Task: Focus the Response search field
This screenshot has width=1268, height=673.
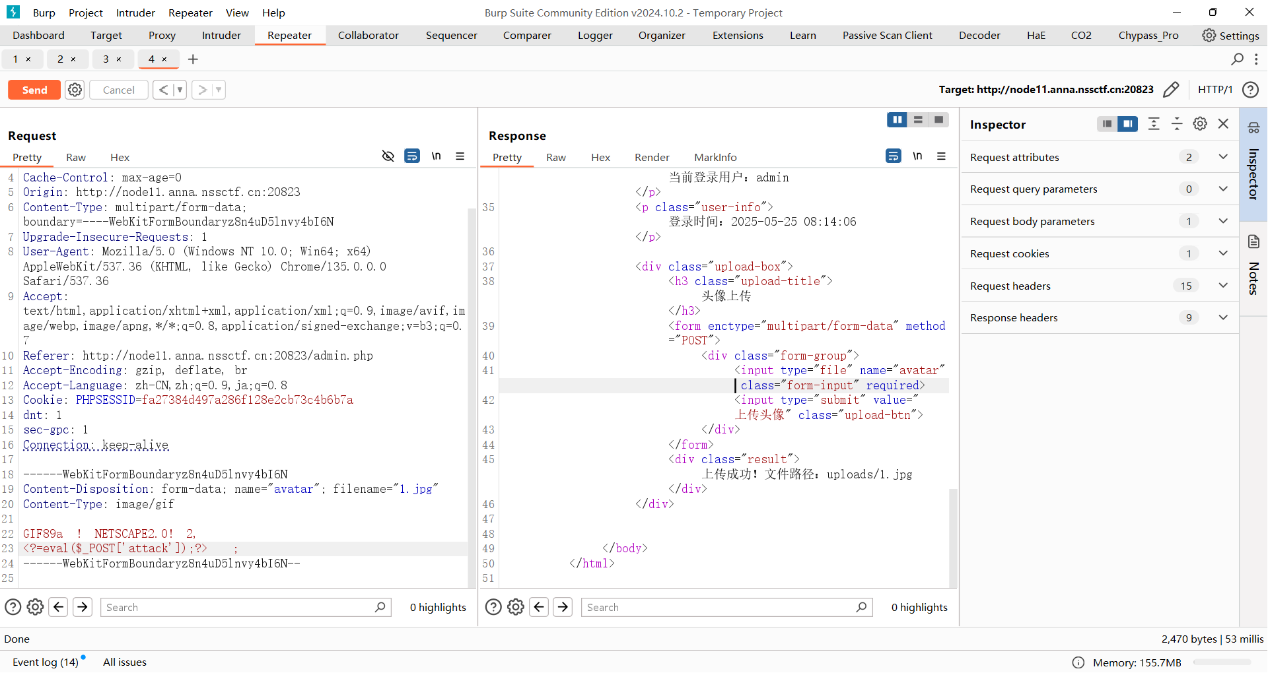Action: (726, 607)
